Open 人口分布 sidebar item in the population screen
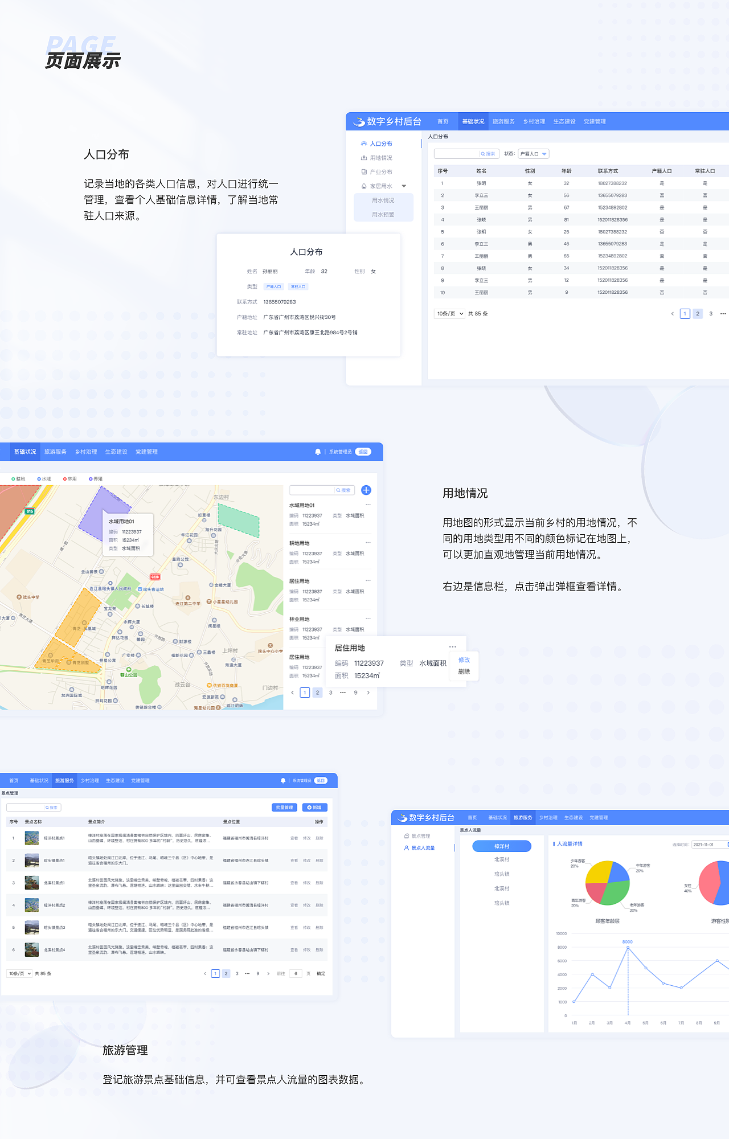This screenshot has height=1139, width=729. [376, 144]
